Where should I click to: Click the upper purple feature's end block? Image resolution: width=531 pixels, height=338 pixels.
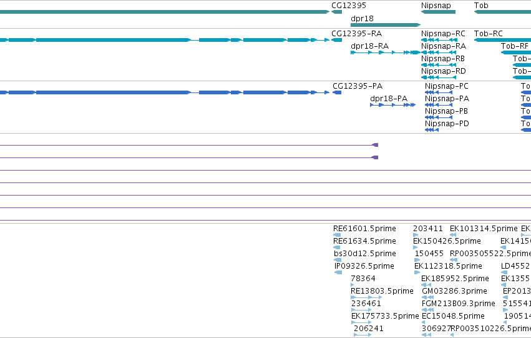pos(375,145)
